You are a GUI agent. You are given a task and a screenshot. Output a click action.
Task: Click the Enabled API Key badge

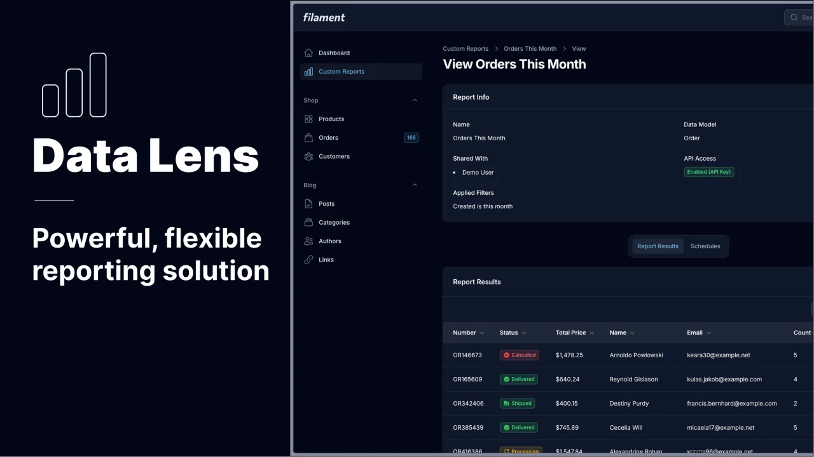click(708, 172)
